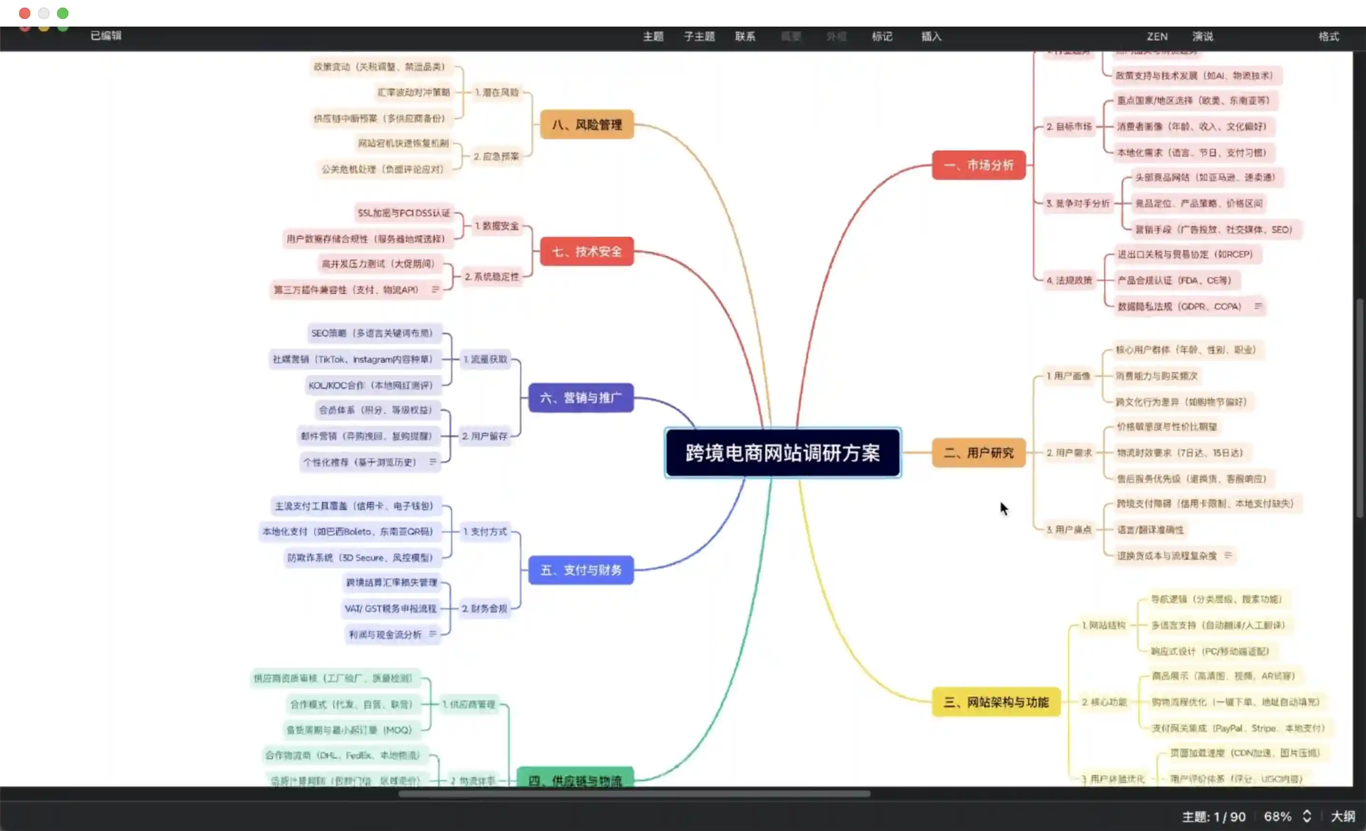Open the 插入 toolbar menu
Screen dimensions: 1366x831
tap(931, 37)
